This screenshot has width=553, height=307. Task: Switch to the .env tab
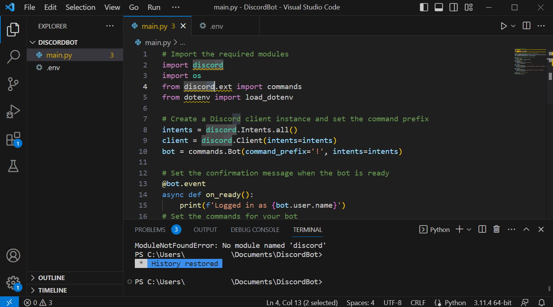click(x=216, y=26)
